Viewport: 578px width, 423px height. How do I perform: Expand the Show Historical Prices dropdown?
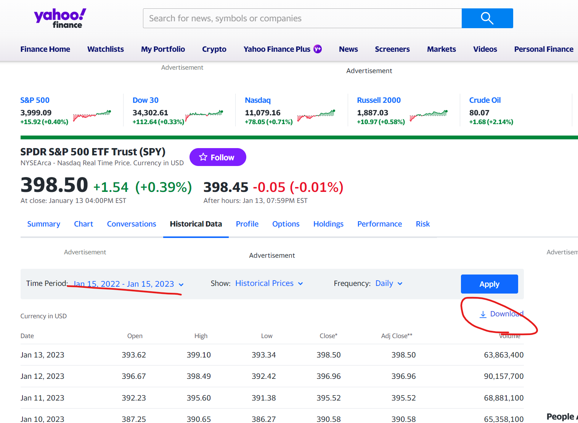pyautogui.click(x=269, y=283)
